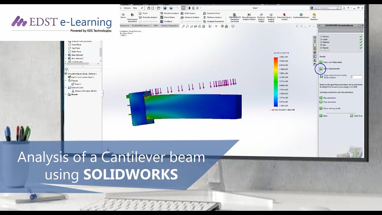The height and width of the screenshot is (215, 382).
Task: Click Show von Mises stress option
Action: pos(331,62)
